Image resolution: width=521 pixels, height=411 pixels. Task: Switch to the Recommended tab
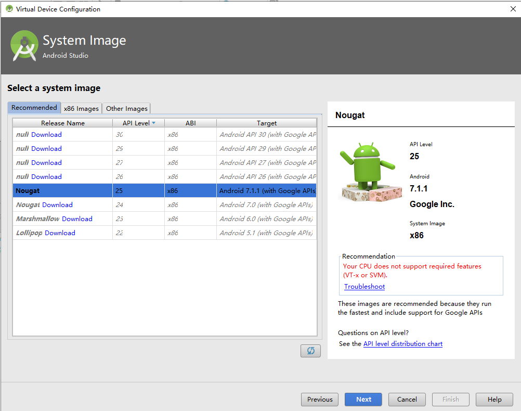[x=34, y=108]
